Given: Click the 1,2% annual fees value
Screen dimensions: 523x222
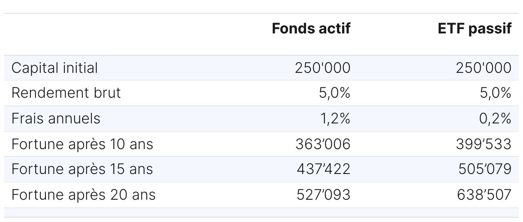Looking at the screenshot, I should tap(335, 118).
